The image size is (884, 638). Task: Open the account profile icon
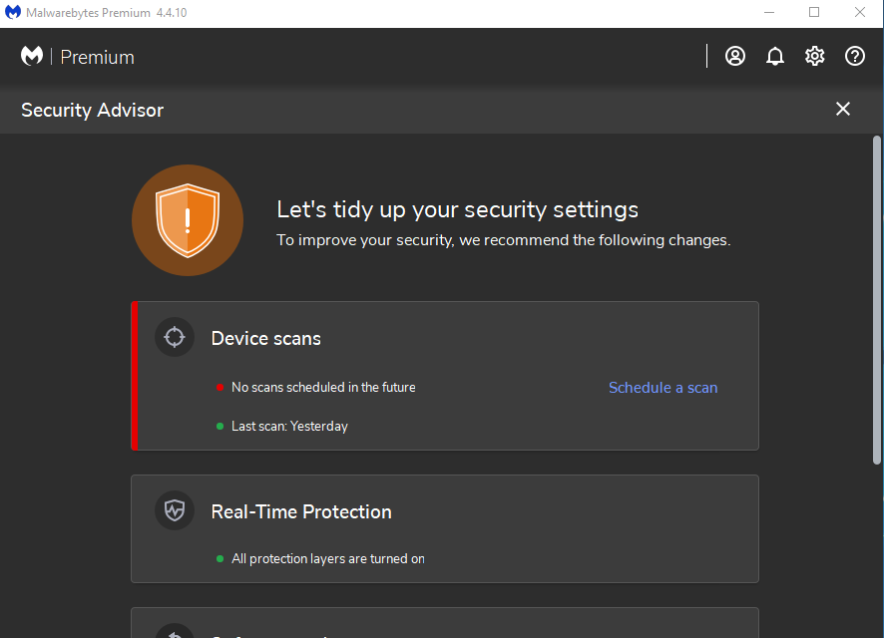click(x=735, y=56)
